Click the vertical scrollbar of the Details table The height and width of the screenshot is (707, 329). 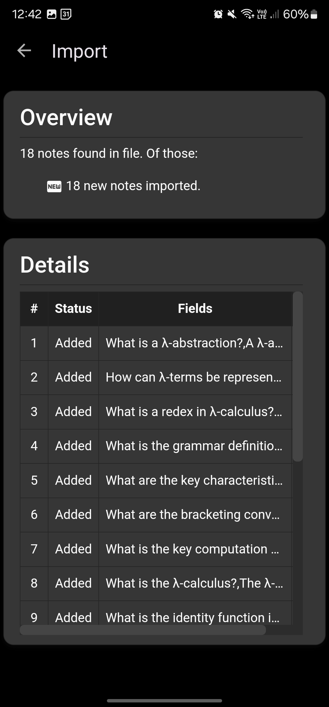(x=298, y=376)
